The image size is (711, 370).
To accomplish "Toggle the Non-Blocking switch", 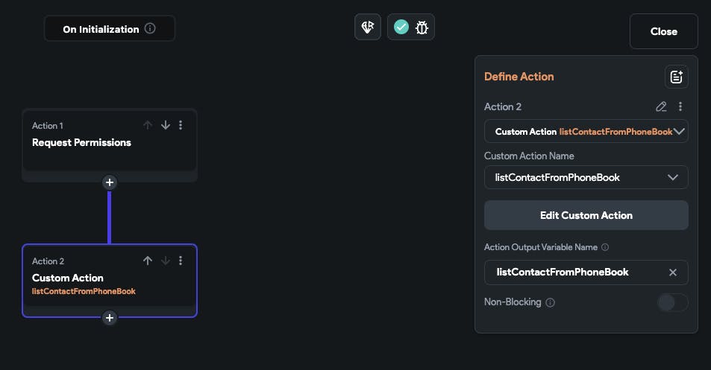I will pyautogui.click(x=671, y=303).
